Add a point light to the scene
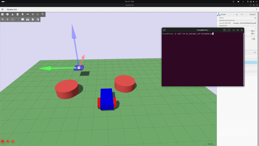Image resolution: width=259 pixels, height=146 pixels. (x=32, y=15)
